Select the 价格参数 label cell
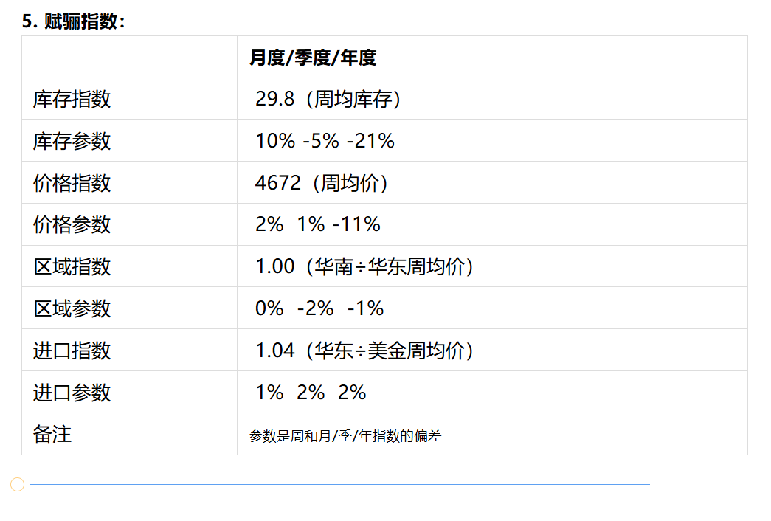This screenshot has height=521, width=771. coord(129,225)
